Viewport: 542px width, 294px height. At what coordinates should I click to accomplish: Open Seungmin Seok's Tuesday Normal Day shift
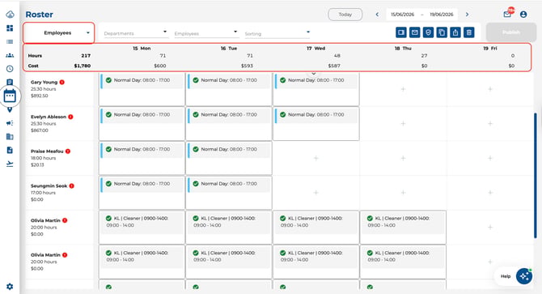coord(229,185)
